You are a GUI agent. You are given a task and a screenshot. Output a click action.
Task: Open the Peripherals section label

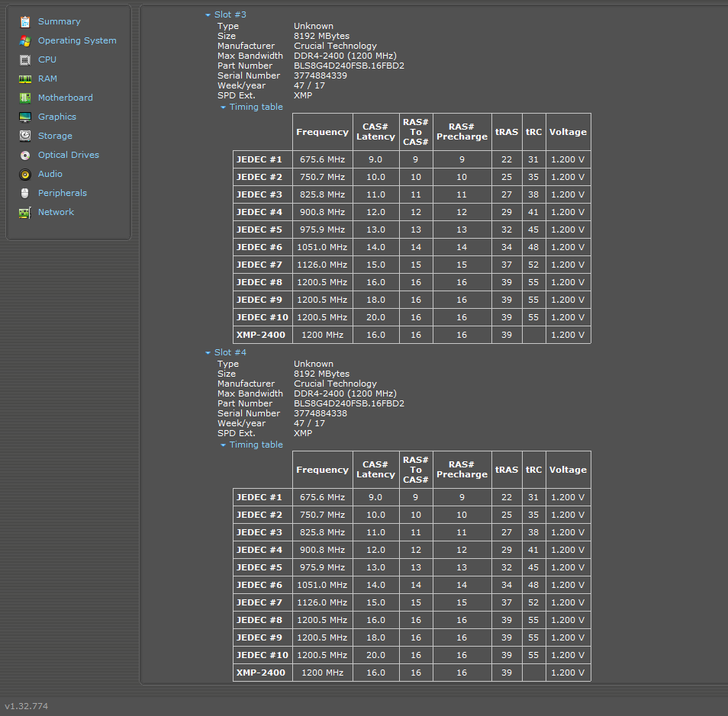[x=62, y=193]
